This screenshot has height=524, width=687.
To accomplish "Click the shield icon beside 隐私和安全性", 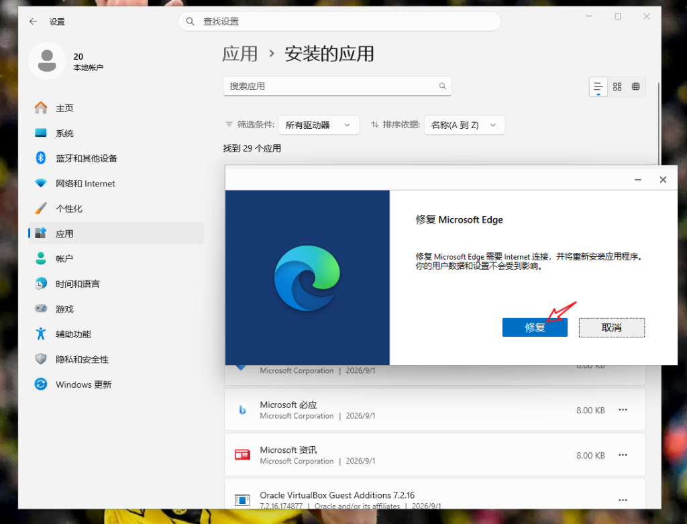I will tap(41, 359).
